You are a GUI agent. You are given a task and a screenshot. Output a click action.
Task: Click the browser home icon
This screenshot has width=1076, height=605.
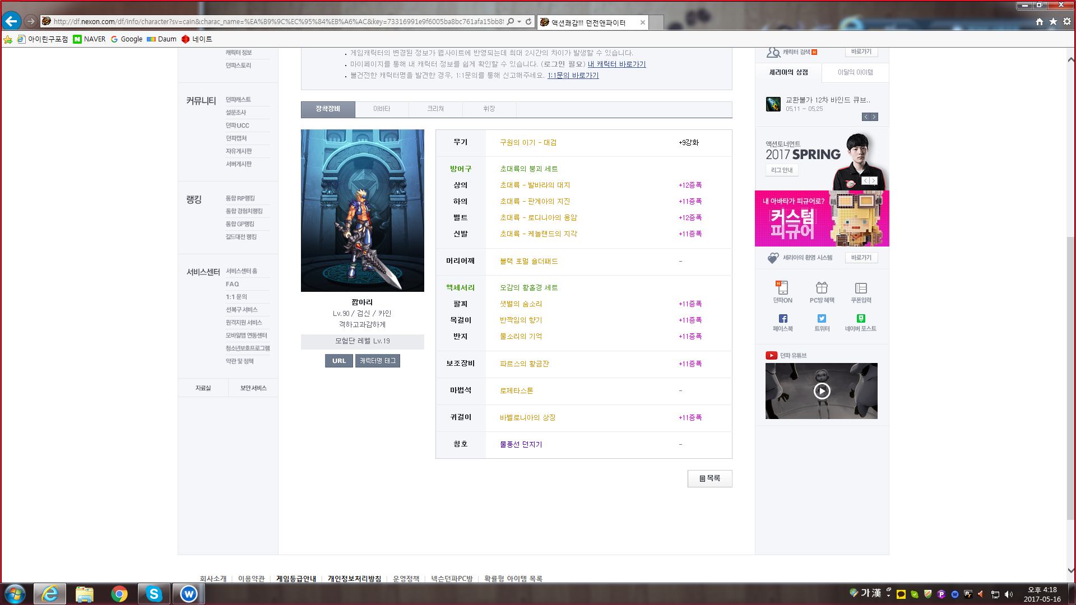1039,22
